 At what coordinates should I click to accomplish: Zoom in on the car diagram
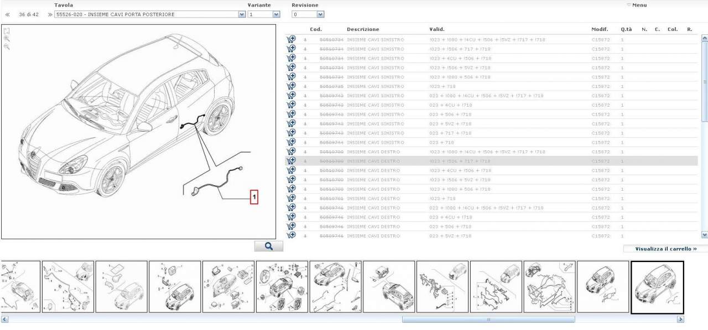click(7, 39)
